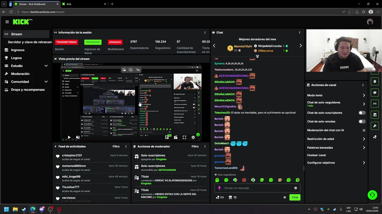Open session information options menu
The image size is (382, 214).
[x=205, y=32]
